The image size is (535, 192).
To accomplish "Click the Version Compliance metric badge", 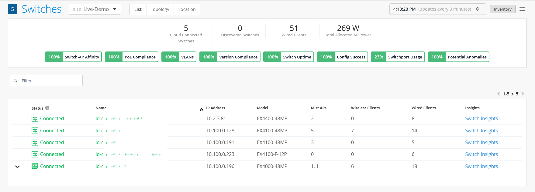I will [x=230, y=57].
